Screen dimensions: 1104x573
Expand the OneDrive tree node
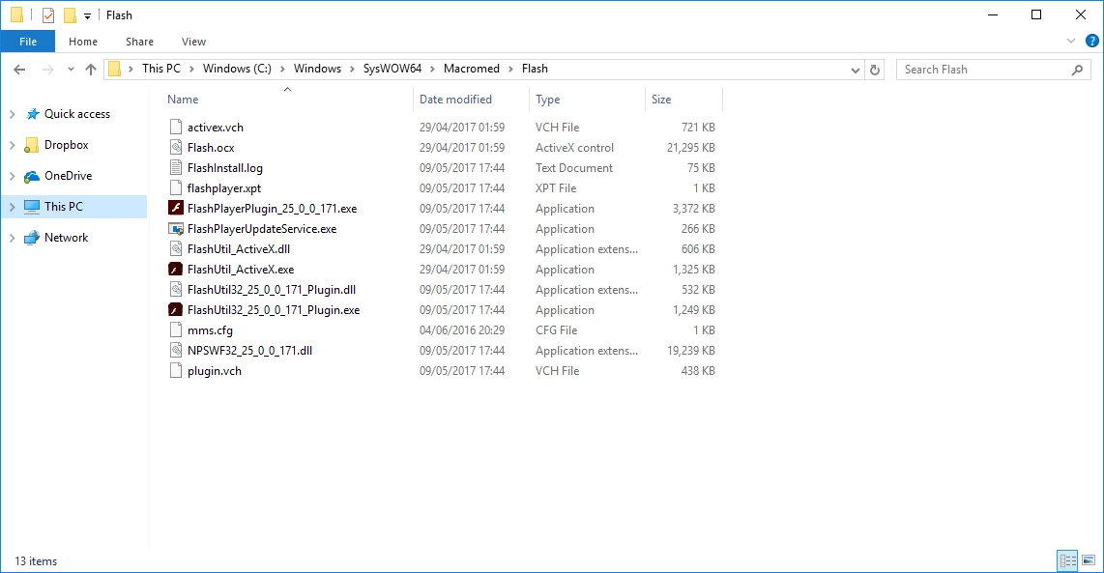12,176
